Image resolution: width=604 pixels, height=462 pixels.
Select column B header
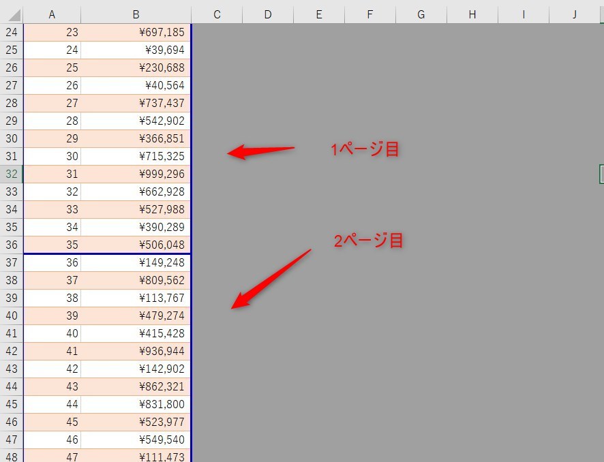click(136, 14)
